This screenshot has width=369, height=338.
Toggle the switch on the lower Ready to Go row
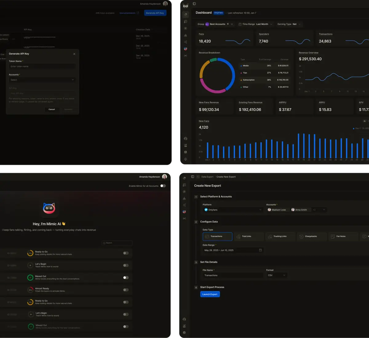pos(126,302)
